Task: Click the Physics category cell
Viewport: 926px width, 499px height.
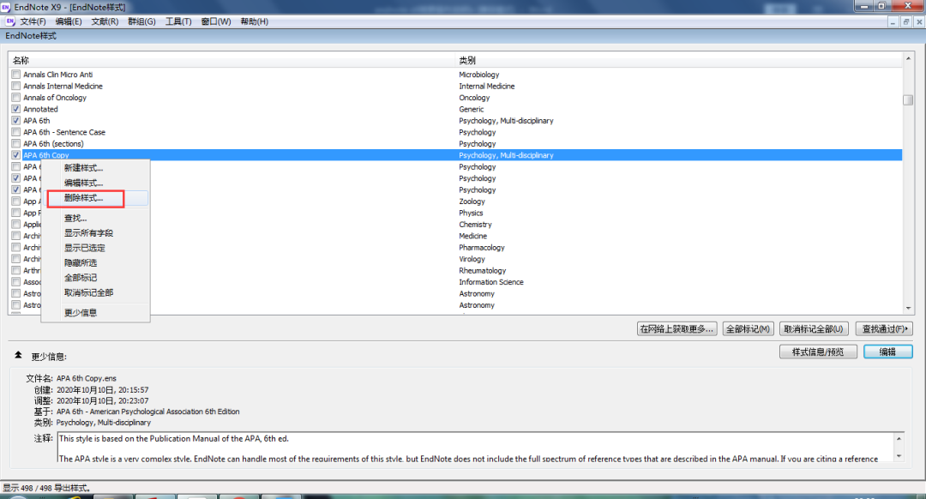Action: (471, 213)
